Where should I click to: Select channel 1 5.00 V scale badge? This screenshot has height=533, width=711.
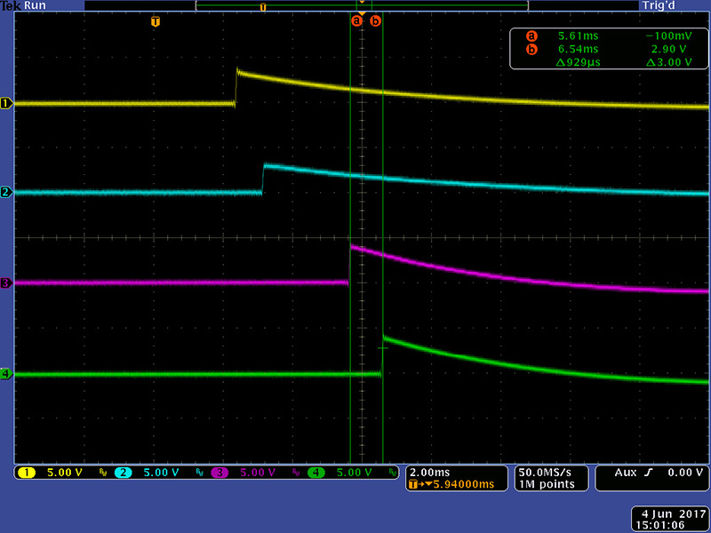pyautogui.click(x=55, y=473)
